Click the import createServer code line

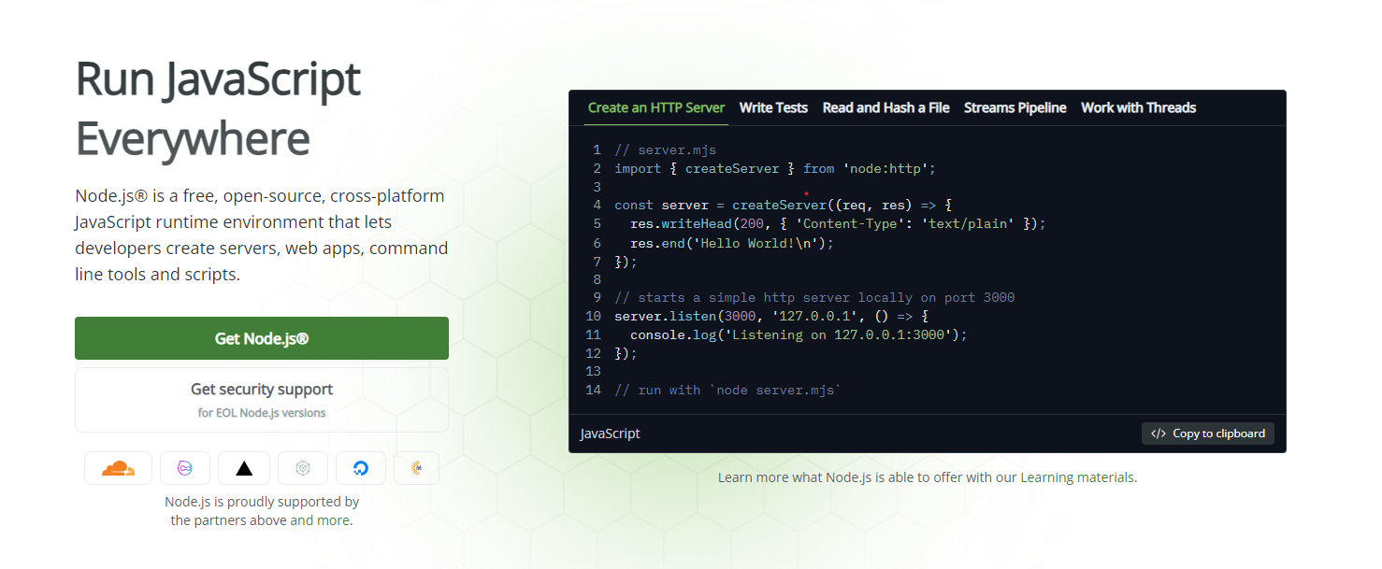(x=774, y=168)
